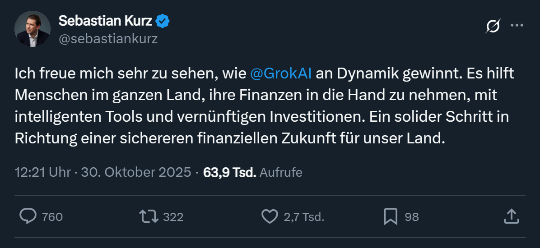Tap the share upload icon
Image resolution: width=540 pixels, height=248 pixels.
[x=511, y=217]
